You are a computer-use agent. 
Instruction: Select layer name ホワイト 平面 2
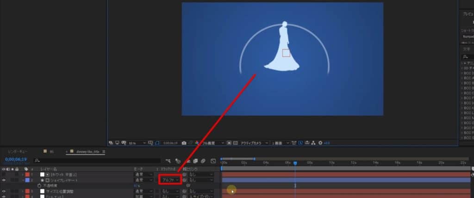click(x=64, y=174)
